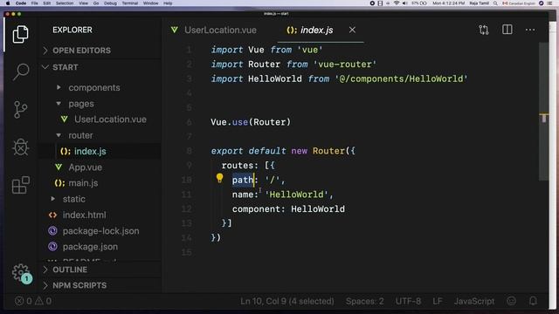
Task: Click Ln 10, Col 9 cursor position
Action: [x=287, y=301]
